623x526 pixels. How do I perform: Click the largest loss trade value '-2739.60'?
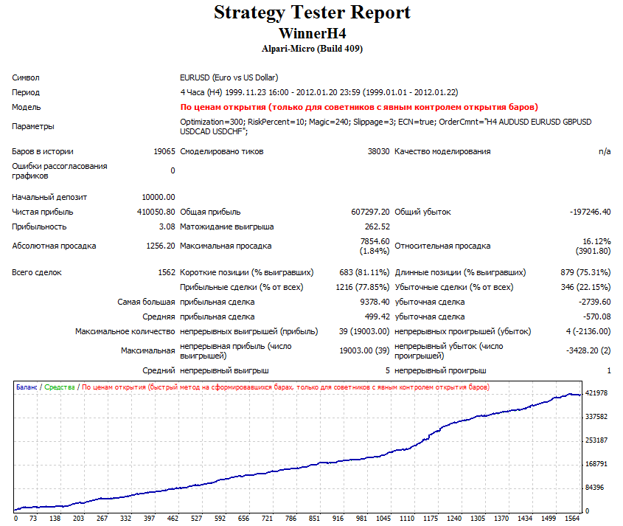(594, 302)
